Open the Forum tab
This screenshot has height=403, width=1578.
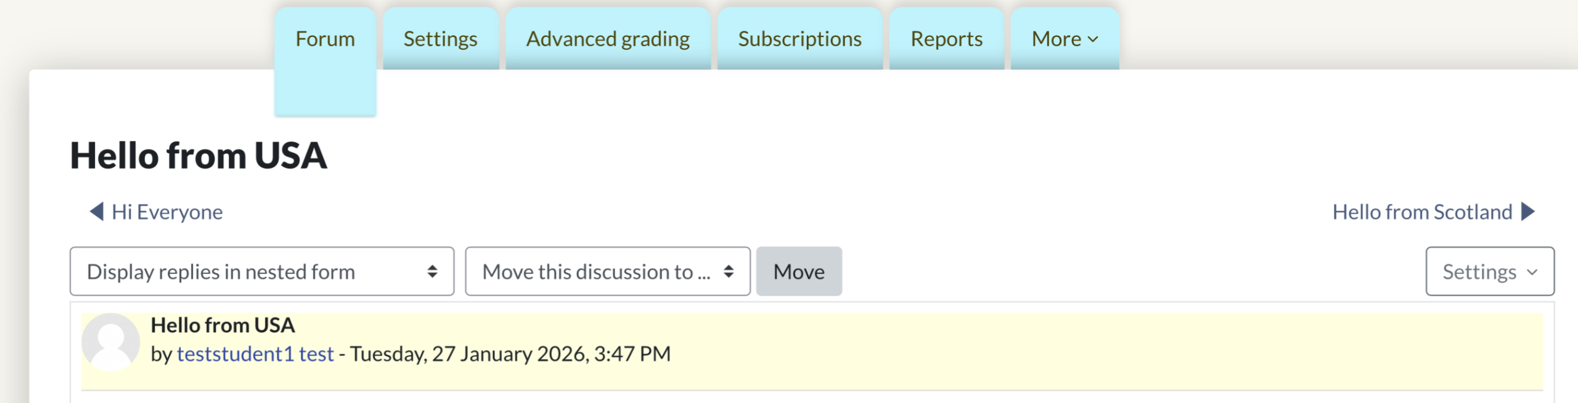[325, 39]
